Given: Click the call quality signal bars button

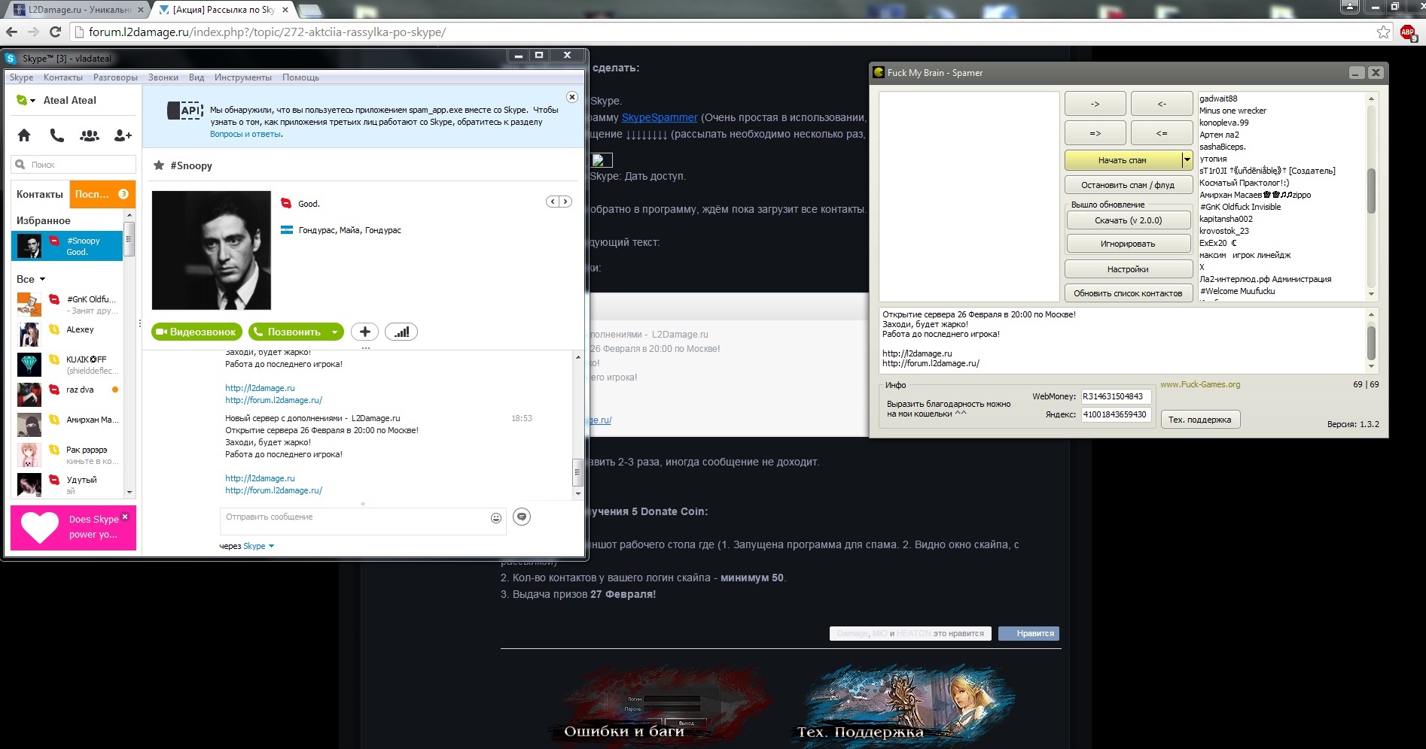Looking at the screenshot, I should click(401, 332).
